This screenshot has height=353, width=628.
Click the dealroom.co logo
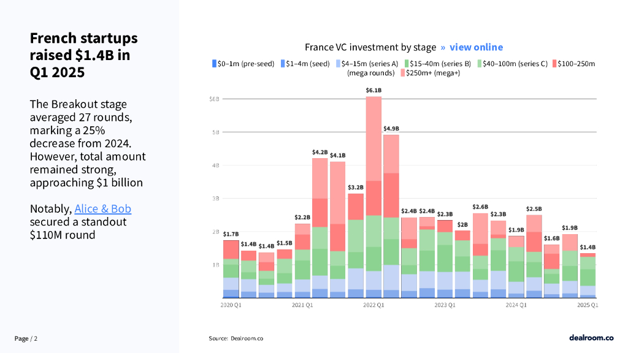tap(591, 338)
